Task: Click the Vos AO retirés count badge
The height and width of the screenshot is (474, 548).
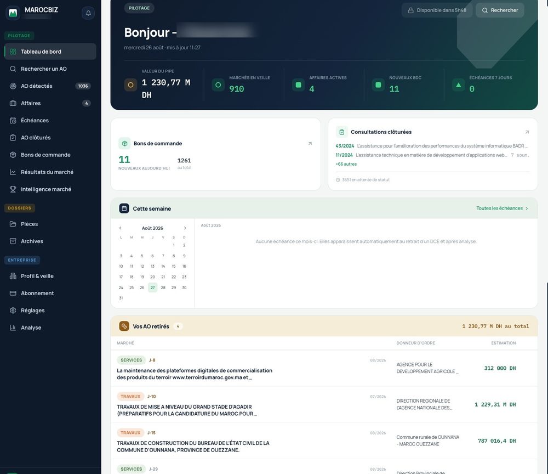Action: 178,326
